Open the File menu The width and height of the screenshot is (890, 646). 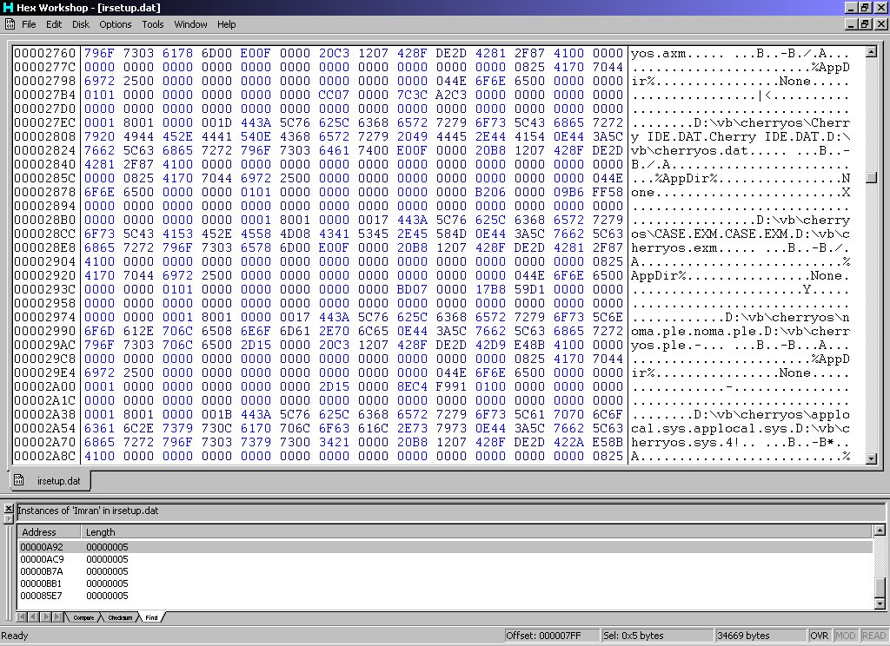pyautogui.click(x=29, y=24)
